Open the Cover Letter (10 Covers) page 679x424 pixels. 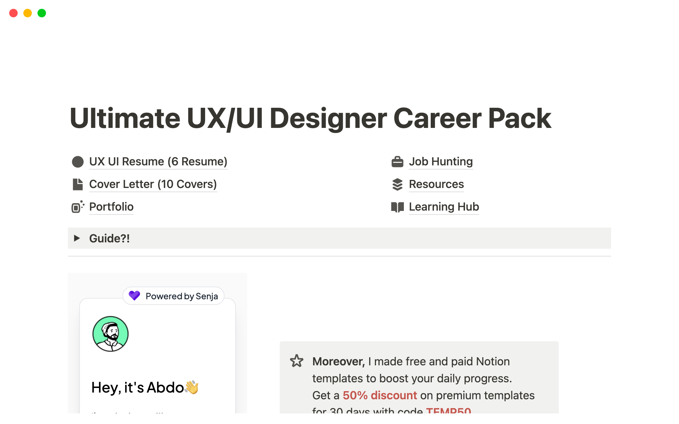coord(153,184)
